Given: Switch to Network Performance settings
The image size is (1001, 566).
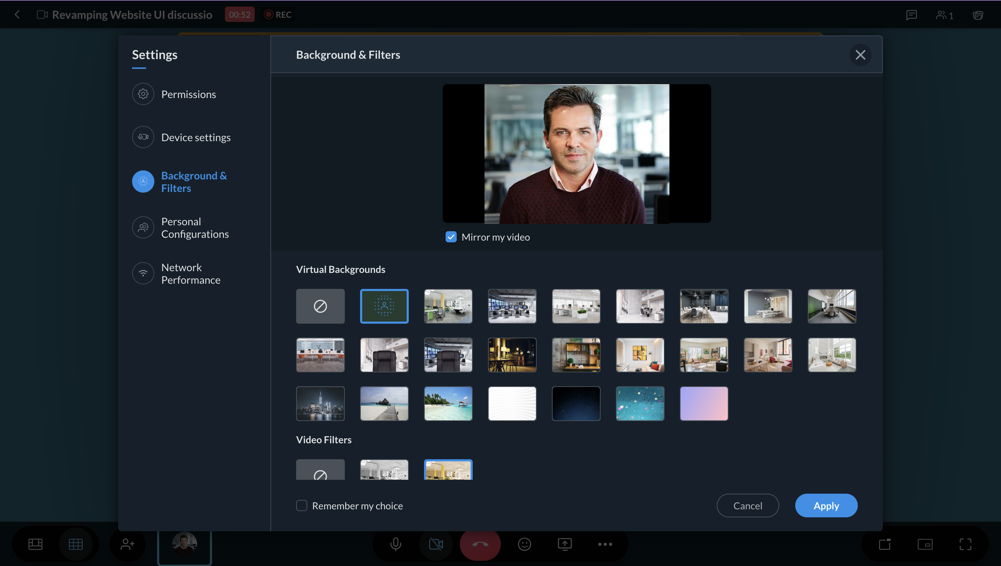Looking at the screenshot, I should tap(190, 273).
